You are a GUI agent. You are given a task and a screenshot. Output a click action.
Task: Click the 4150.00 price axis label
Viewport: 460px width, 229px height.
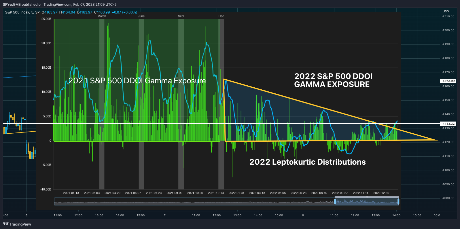pyautogui.click(x=448, y=100)
